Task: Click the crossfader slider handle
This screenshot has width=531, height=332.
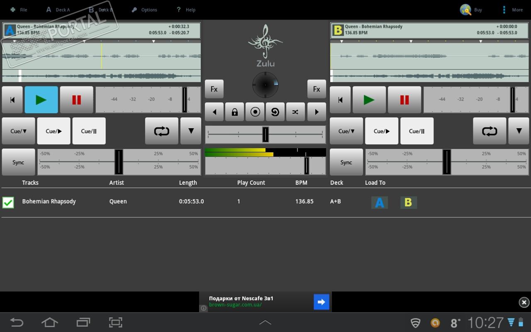Action: [265, 134]
